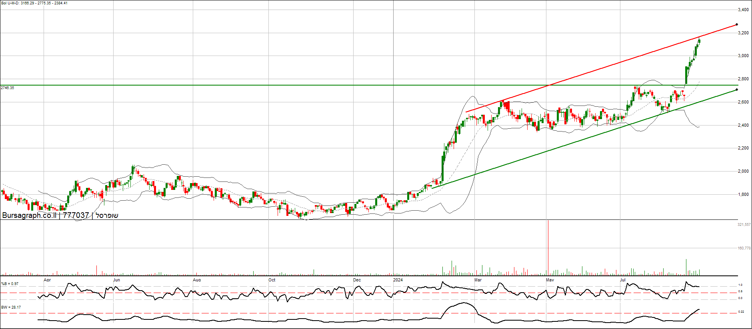Click the 2024 date axis label
Screen dimensions: 752x329
click(x=398, y=280)
